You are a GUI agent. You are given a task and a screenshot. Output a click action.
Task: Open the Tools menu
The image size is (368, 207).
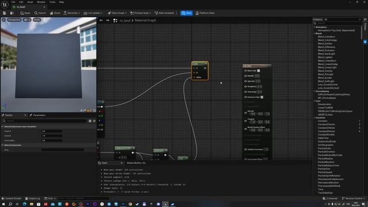[x=52, y=2]
